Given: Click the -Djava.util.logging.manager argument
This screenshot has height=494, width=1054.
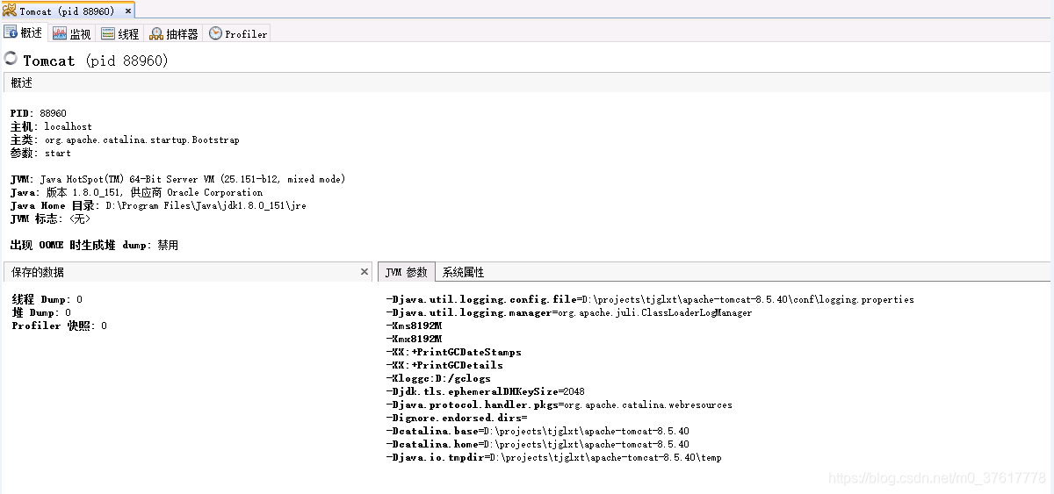Looking at the screenshot, I should click(x=569, y=312).
